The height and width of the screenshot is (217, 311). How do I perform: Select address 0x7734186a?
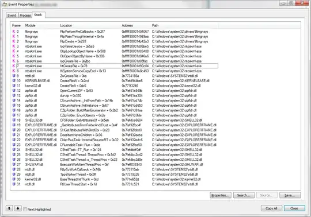coord(130,76)
